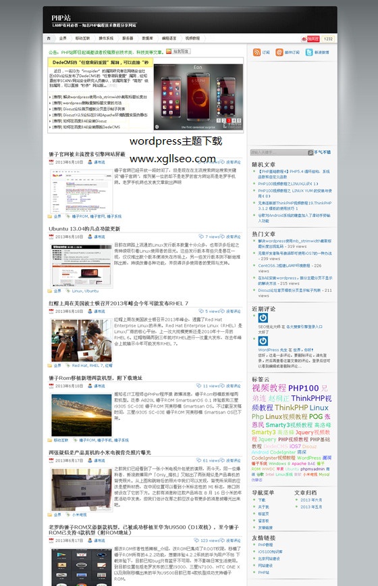Click second commenter avatar under 近期评论
Screen dimensions: 378x586
pos(263,341)
